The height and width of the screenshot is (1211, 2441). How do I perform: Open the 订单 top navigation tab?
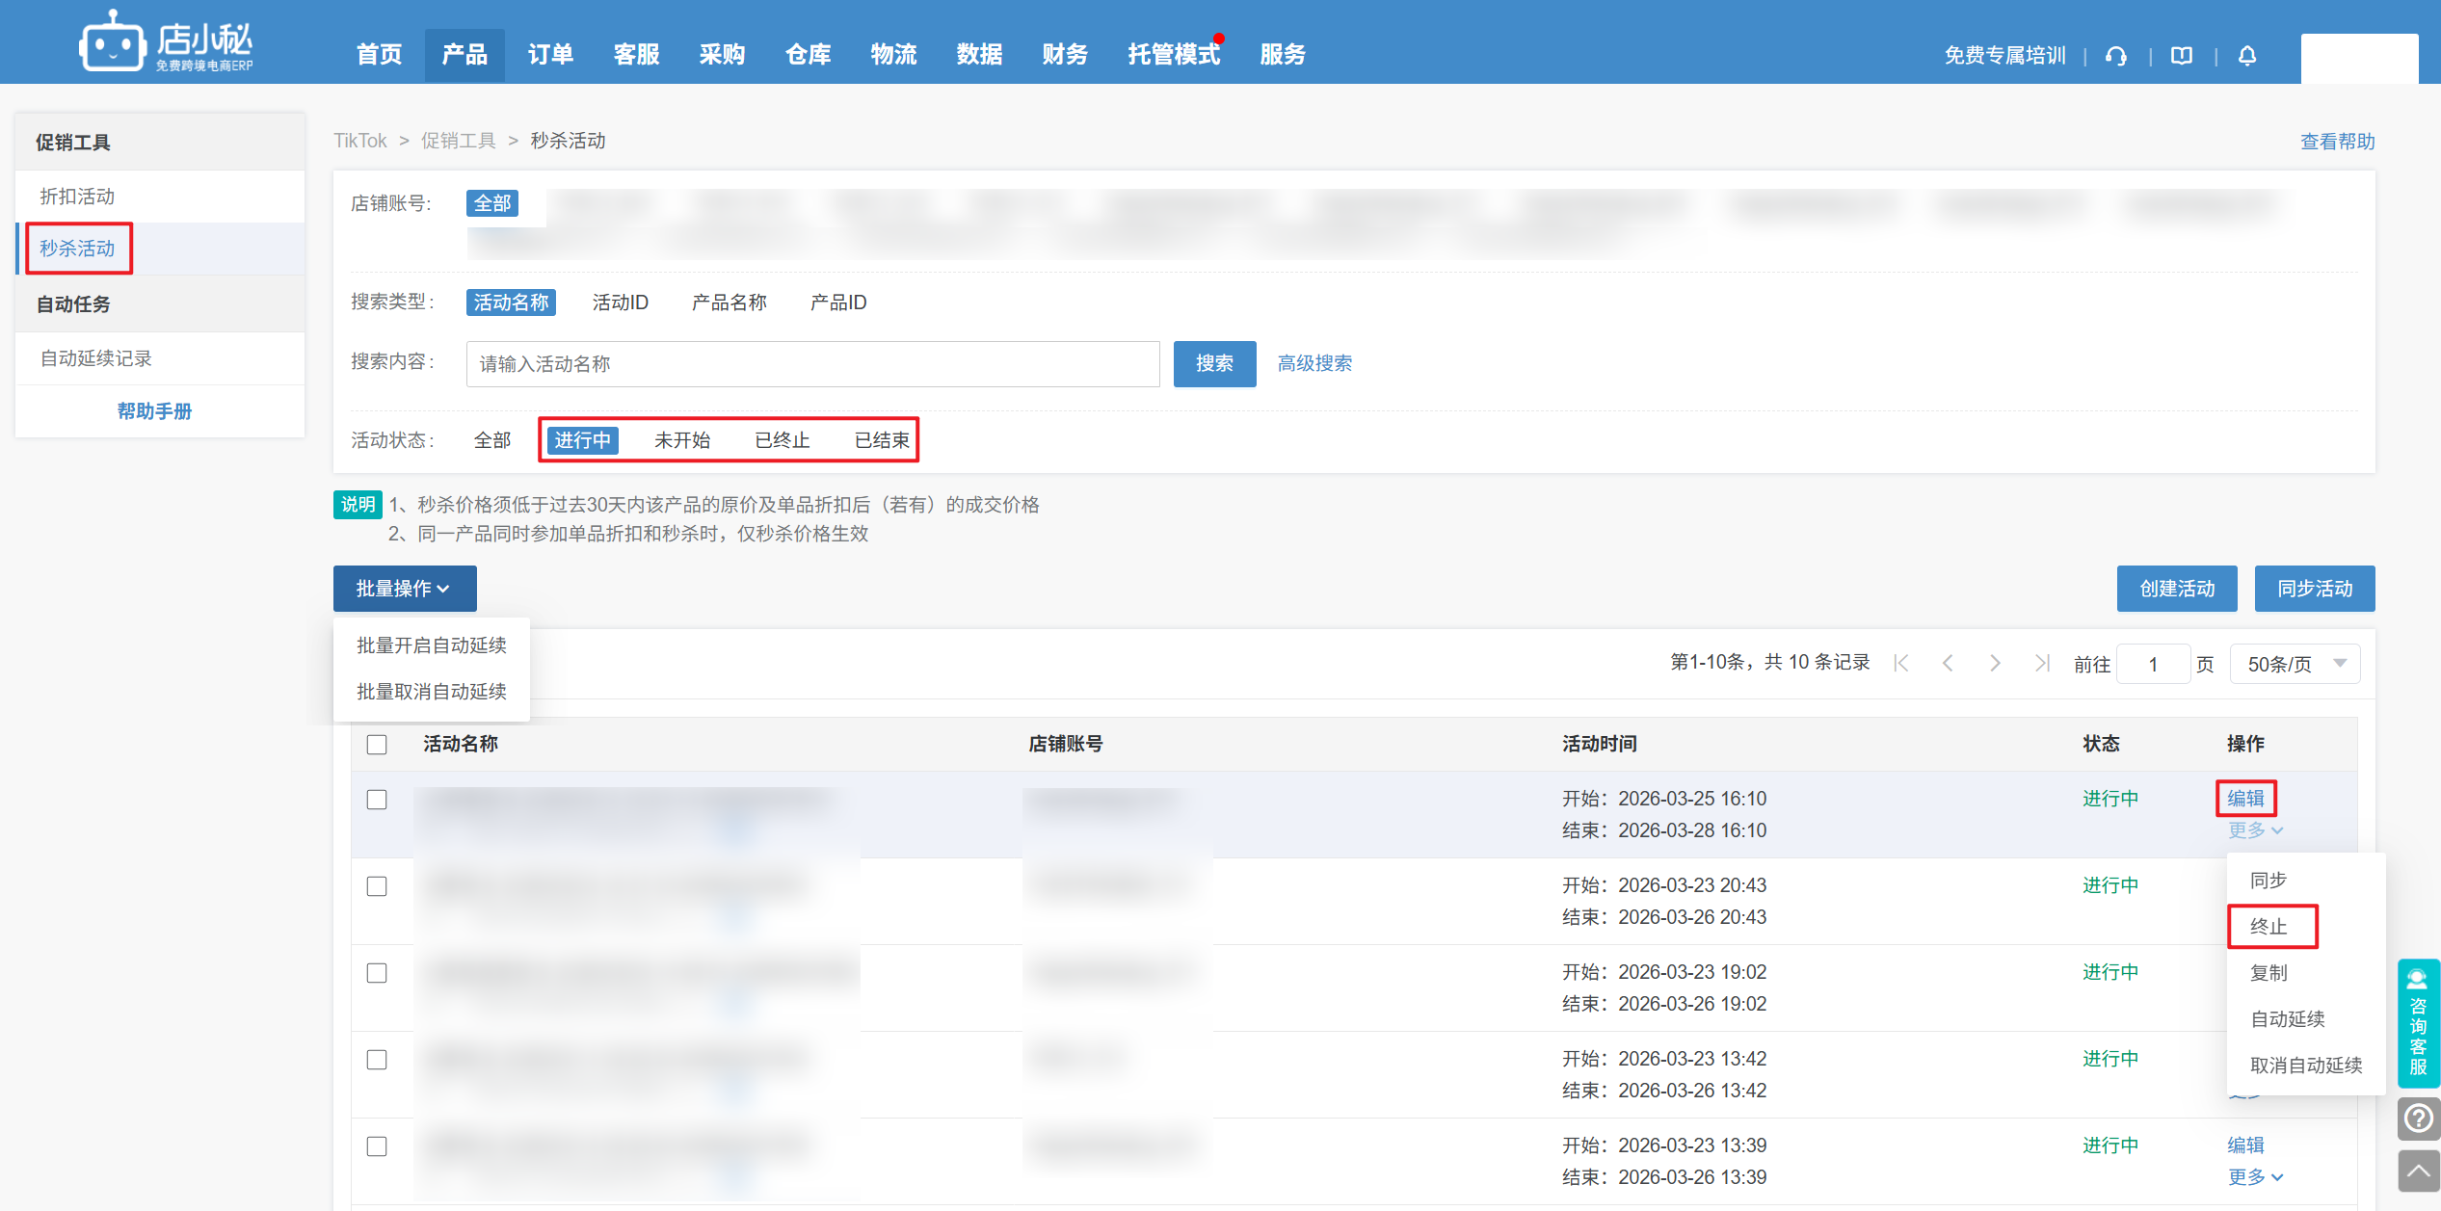(550, 55)
